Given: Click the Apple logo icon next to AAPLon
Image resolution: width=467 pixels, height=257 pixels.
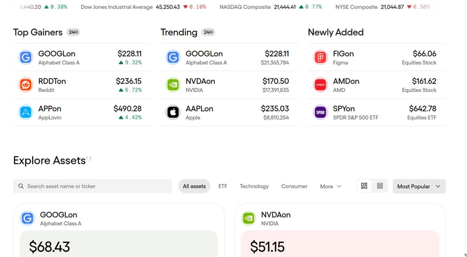Looking at the screenshot, I should [173, 113].
